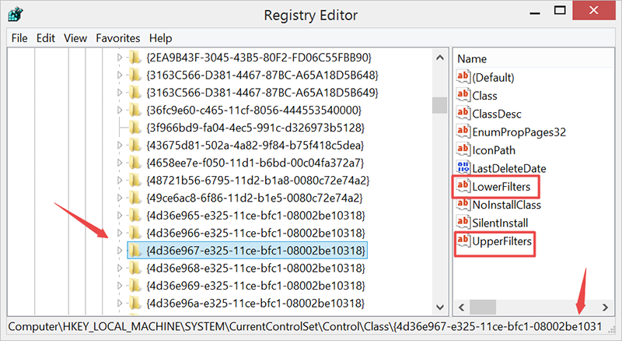Click folder icon of {4658ee7e-f050-11d1-b6bd-00c04fa372a7}
This screenshot has height=341, width=622.
[x=135, y=163]
